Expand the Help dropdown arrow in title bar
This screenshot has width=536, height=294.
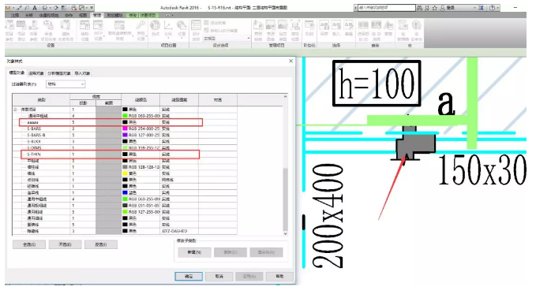click(497, 8)
